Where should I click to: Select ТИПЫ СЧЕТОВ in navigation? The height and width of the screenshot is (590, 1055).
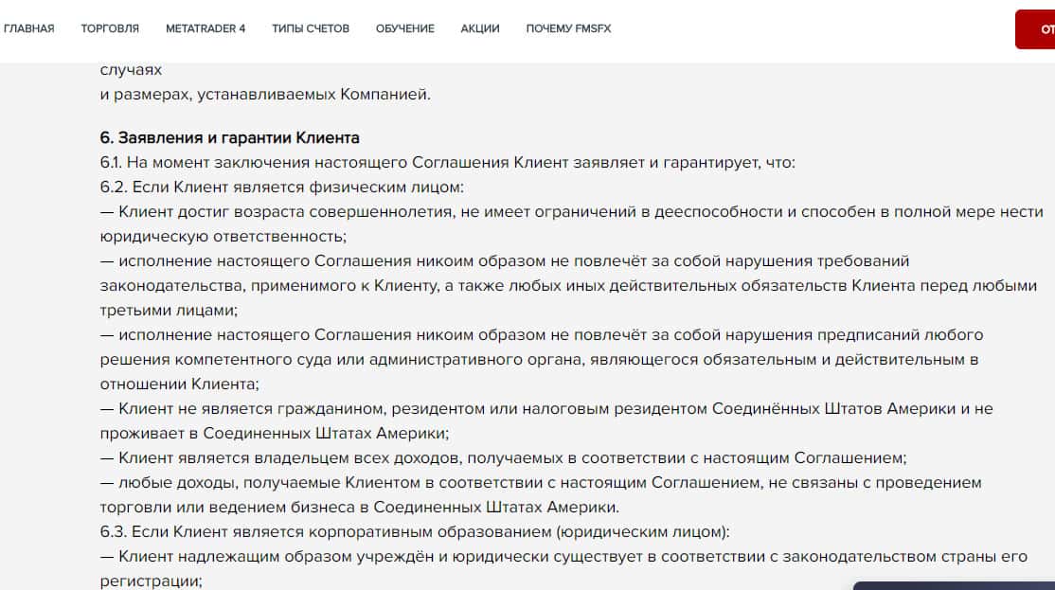tap(311, 28)
